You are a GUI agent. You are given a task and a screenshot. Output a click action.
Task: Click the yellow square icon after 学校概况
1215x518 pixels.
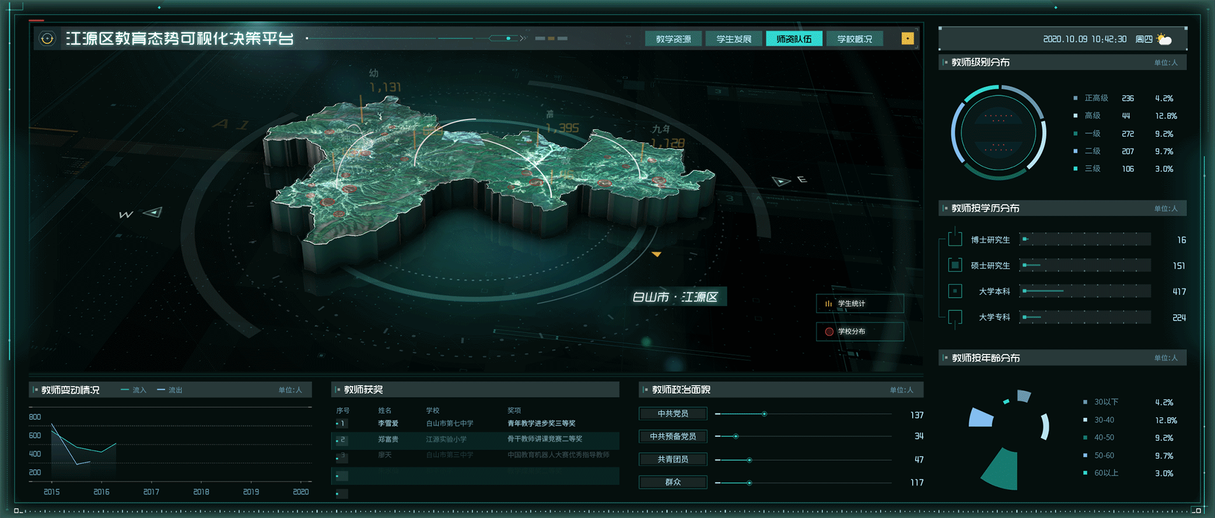[908, 38]
